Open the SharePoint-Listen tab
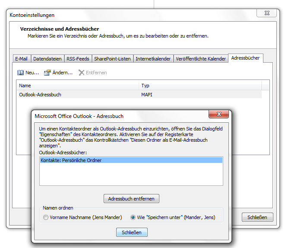Image resolution: width=304 pixels, height=248 pixels. (x=112, y=59)
